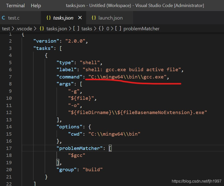Click the "-g" argument text

coord(74,91)
